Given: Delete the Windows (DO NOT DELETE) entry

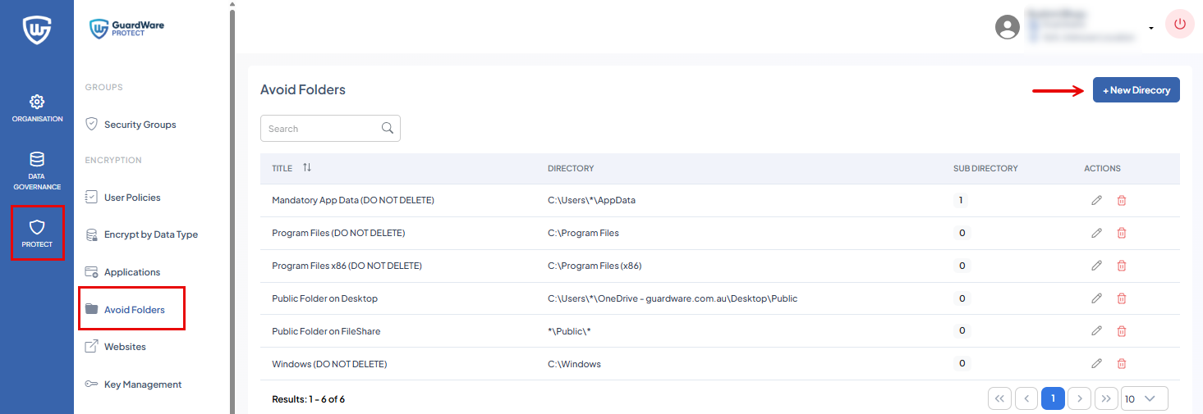Looking at the screenshot, I should [x=1122, y=363].
